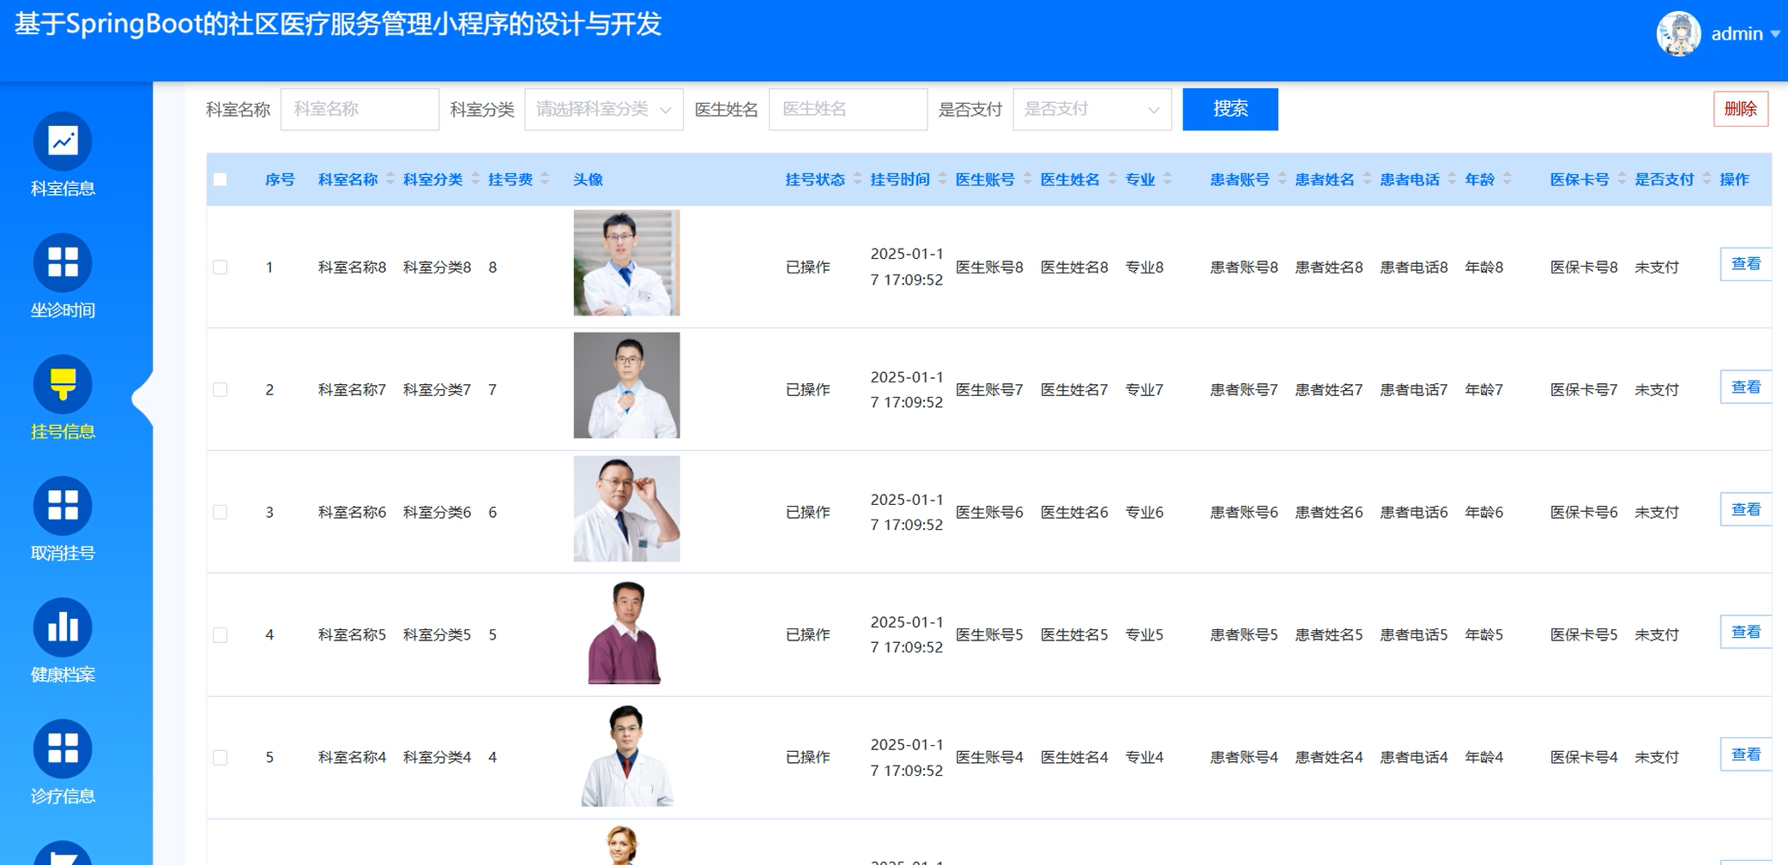Viewport: 1788px width, 865px height.
Task: Click cell 患者电话7
Action: pos(1414,390)
